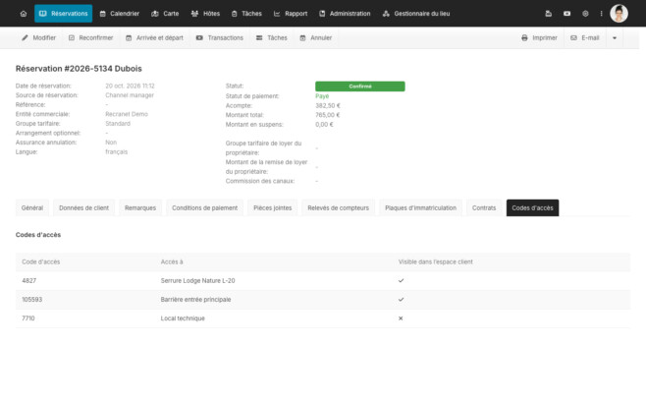
Task: Click the payment card icon in top bar
Action: [x=566, y=14]
